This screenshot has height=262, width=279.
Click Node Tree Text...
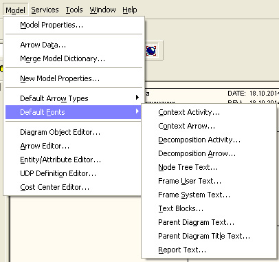coord(209,167)
